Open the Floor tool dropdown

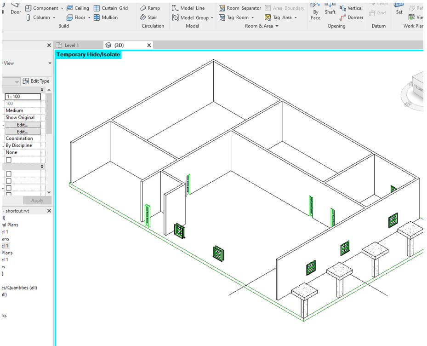[88, 17]
